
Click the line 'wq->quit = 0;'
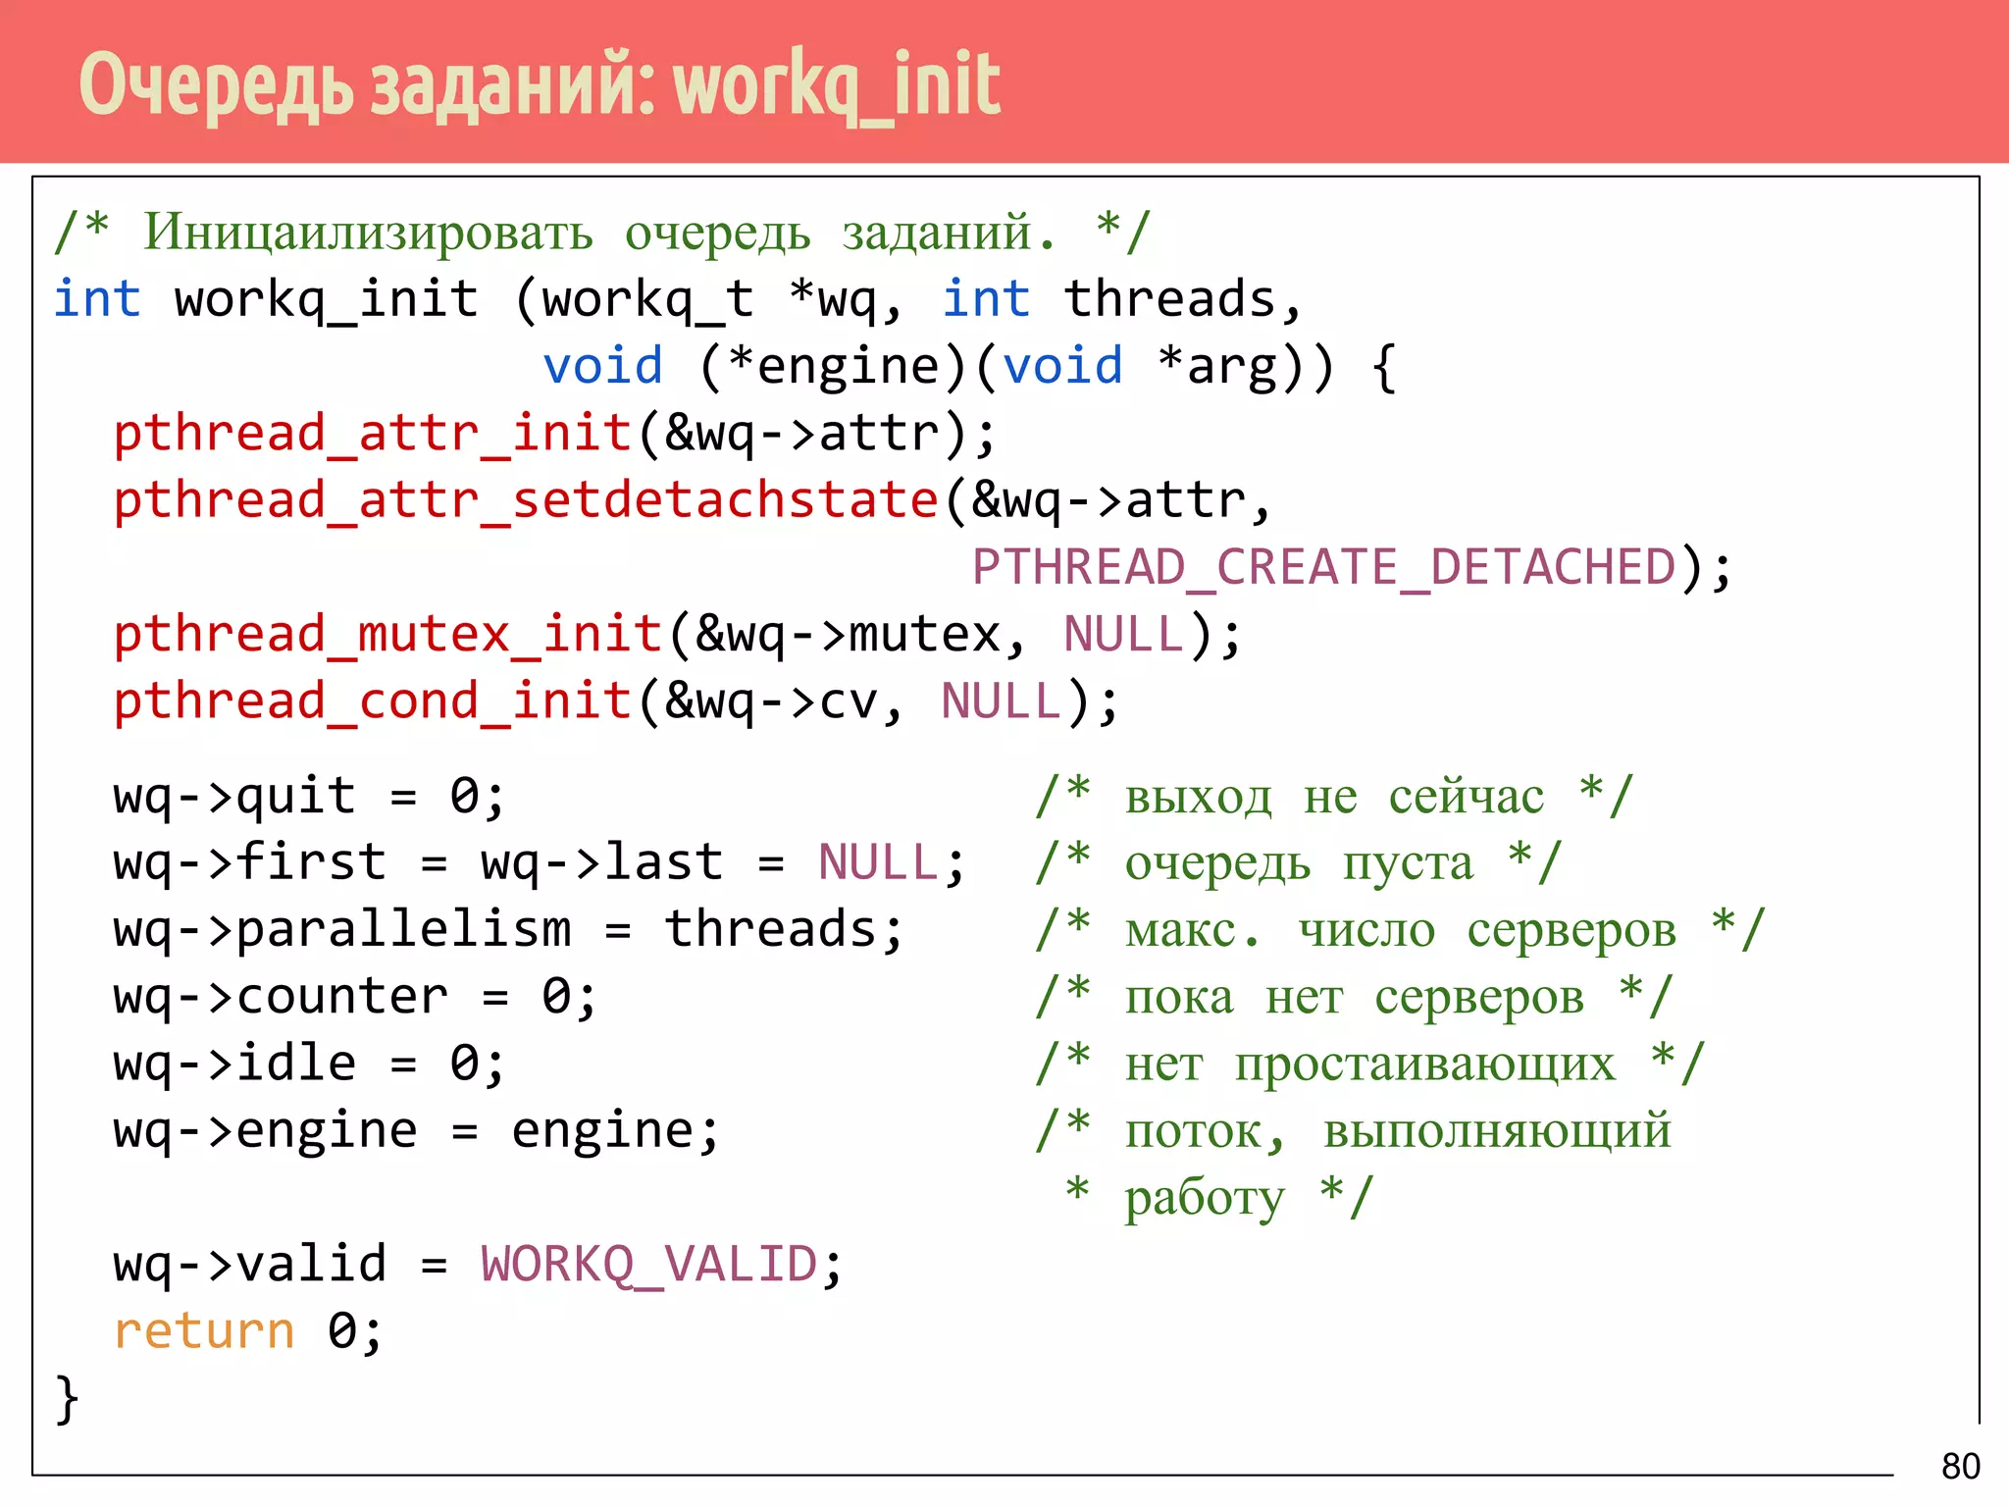coord(310,796)
